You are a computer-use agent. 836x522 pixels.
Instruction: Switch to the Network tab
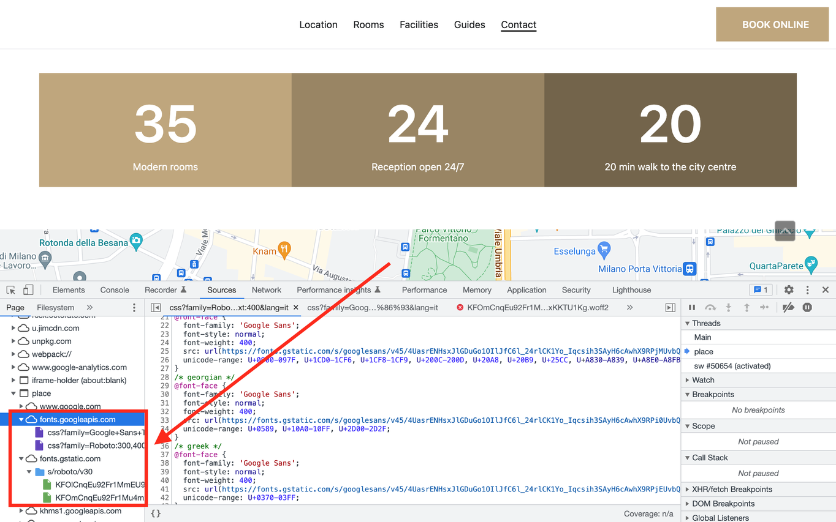[x=266, y=290]
